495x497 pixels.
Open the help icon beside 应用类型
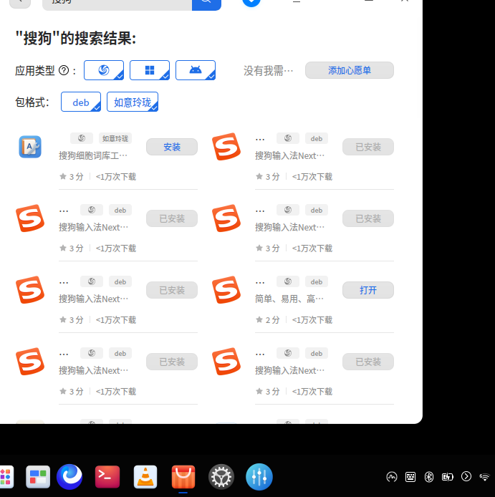[x=64, y=70]
